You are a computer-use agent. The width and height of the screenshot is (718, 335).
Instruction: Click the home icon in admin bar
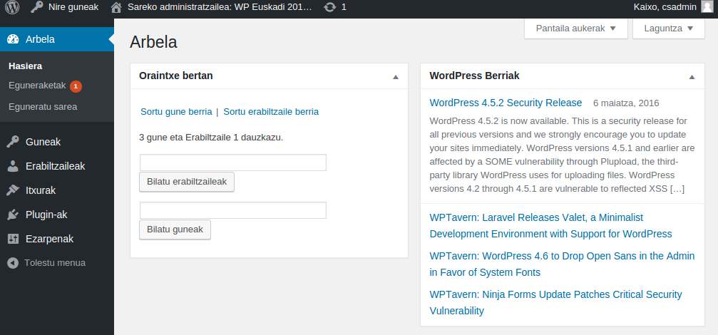pos(116,7)
